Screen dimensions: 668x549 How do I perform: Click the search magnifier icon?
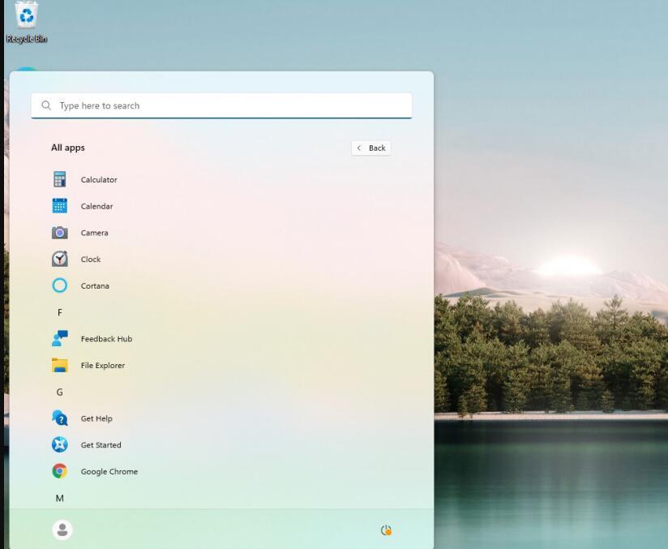(x=46, y=105)
